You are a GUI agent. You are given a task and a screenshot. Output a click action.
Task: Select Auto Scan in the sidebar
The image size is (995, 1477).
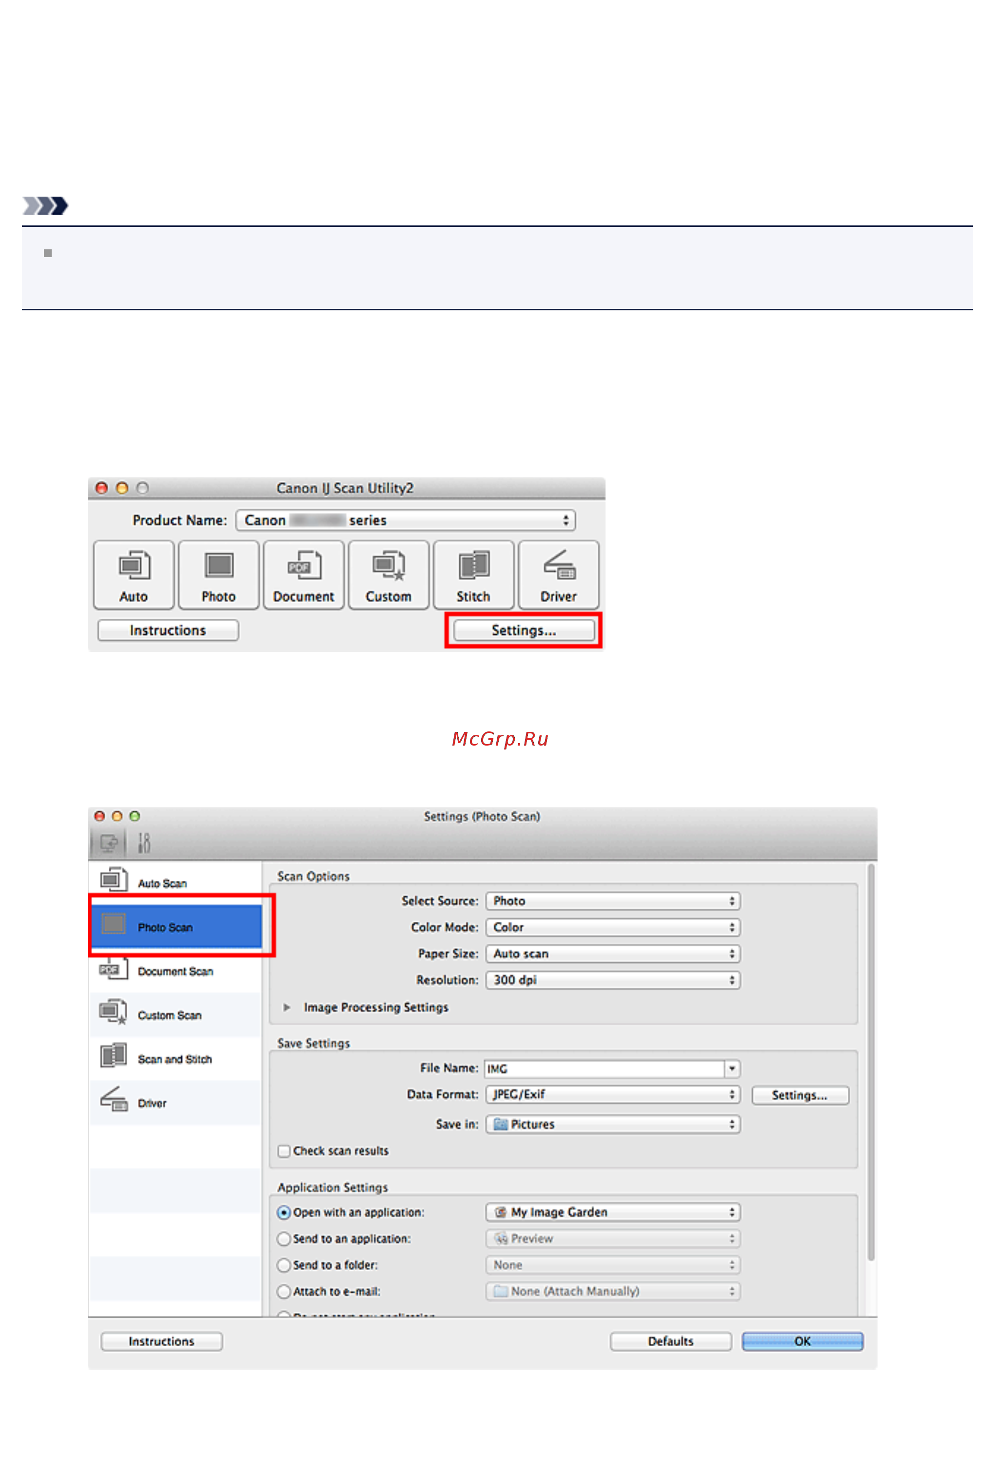176,883
